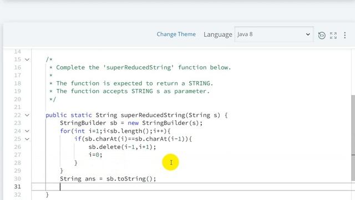Click the 'superReducedString(String s)' method name
The height and width of the screenshot is (200, 355).
[170, 115]
